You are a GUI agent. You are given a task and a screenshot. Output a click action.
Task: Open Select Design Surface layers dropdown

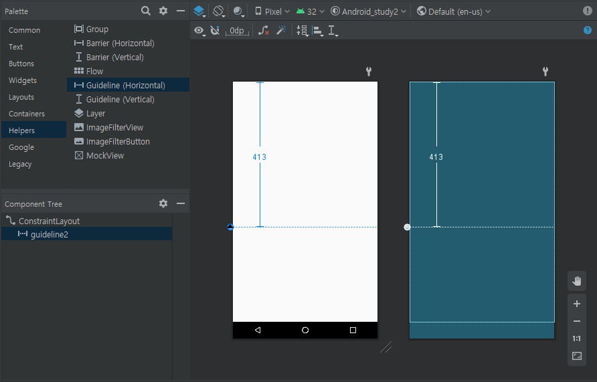(199, 11)
